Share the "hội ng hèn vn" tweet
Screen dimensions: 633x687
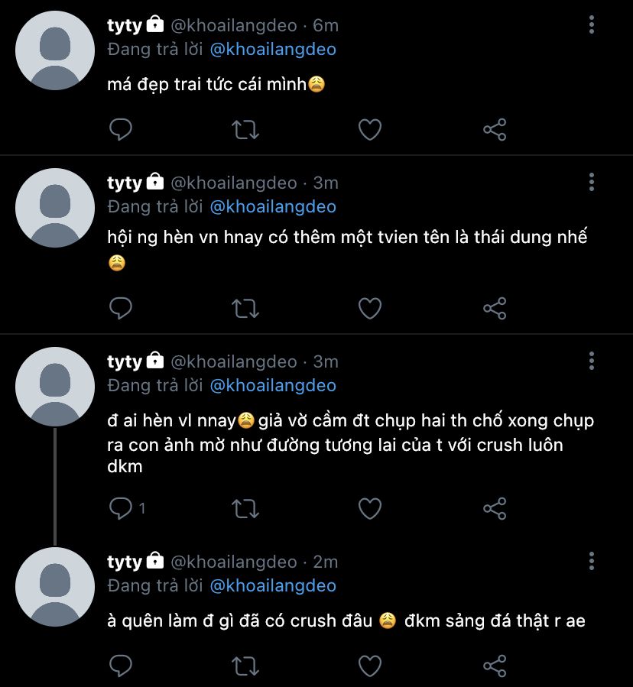(x=495, y=308)
